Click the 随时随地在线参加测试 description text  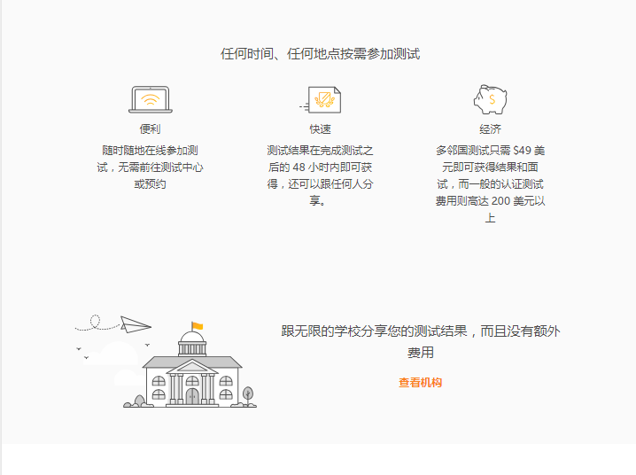click(x=150, y=167)
